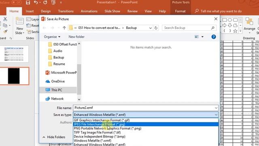This screenshot has width=259, height=146.
Task: Go to the Transitions tab
Action: (66, 11)
